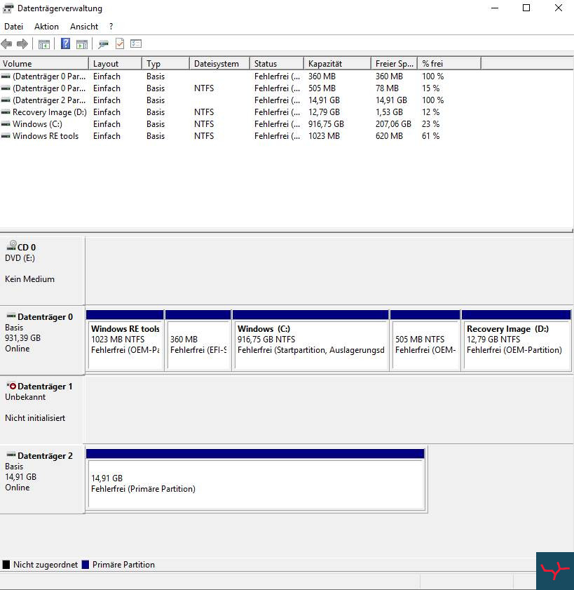The width and height of the screenshot is (574, 590).
Task: Select the Windows (C:) row in volume list
Action: click(x=37, y=124)
